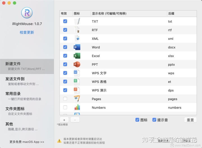The width and height of the screenshot is (202, 148).
Task: Open the 发送文件到 sidebar section
Action: click(x=27, y=81)
